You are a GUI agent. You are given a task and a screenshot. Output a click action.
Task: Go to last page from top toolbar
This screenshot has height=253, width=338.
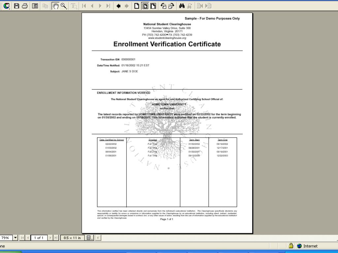click(x=108, y=6)
